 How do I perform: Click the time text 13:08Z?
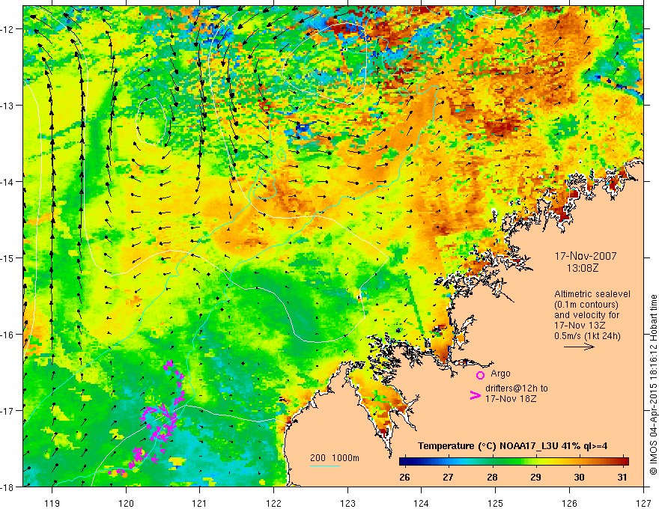click(x=582, y=268)
